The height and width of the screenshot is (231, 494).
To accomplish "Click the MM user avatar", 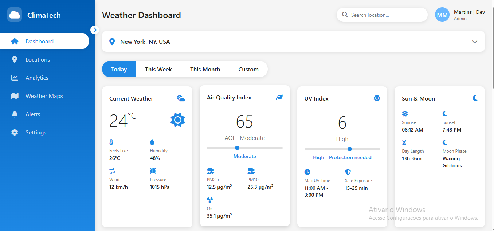I will coord(442,15).
